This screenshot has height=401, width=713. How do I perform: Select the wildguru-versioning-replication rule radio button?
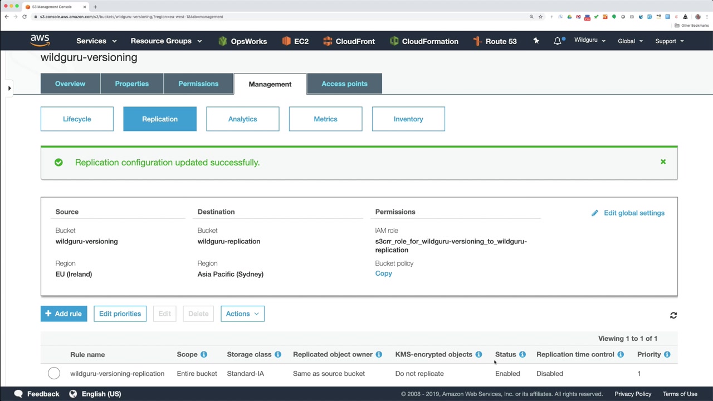[54, 373]
